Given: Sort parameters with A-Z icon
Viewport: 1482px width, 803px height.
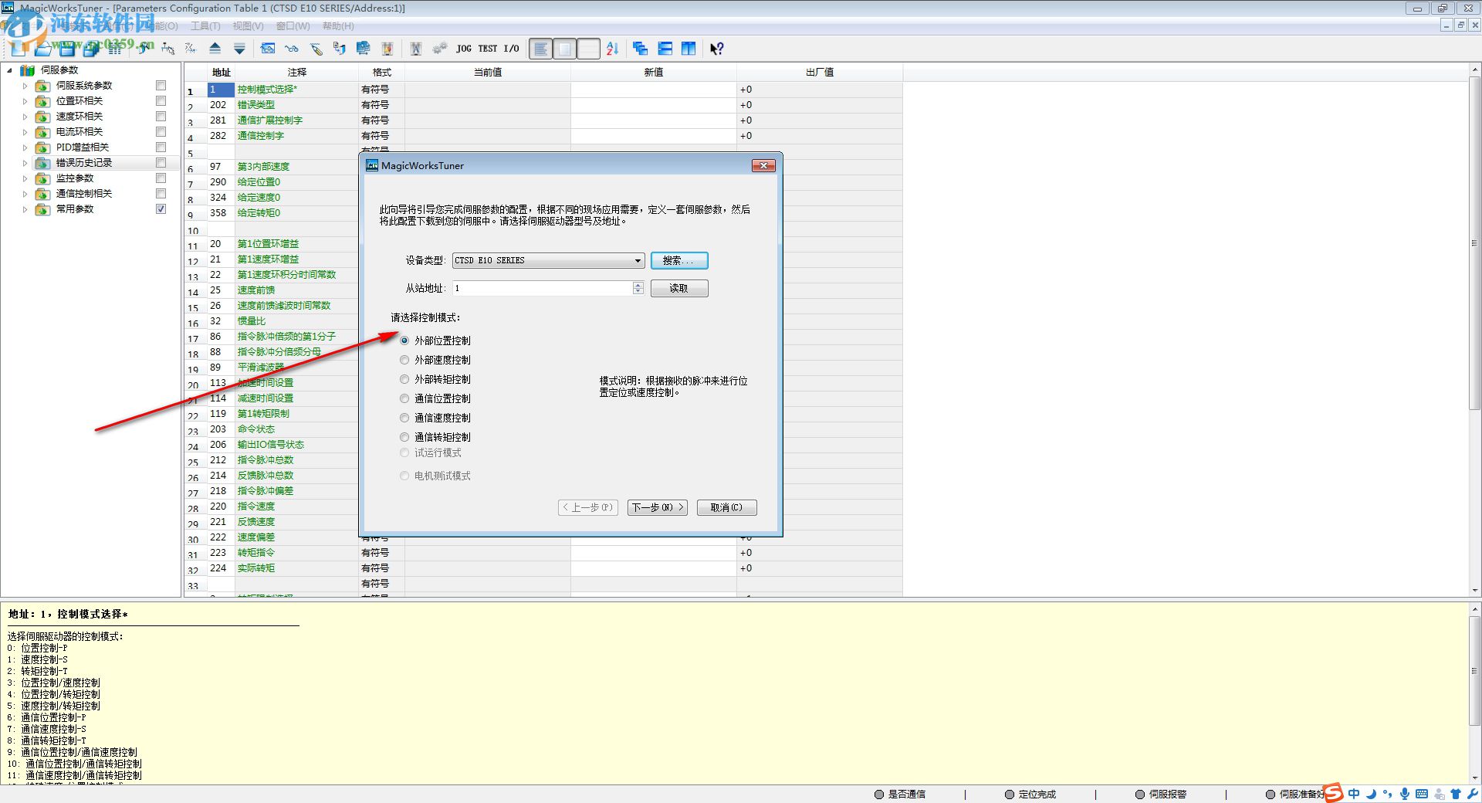Looking at the screenshot, I should tap(612, 49).
